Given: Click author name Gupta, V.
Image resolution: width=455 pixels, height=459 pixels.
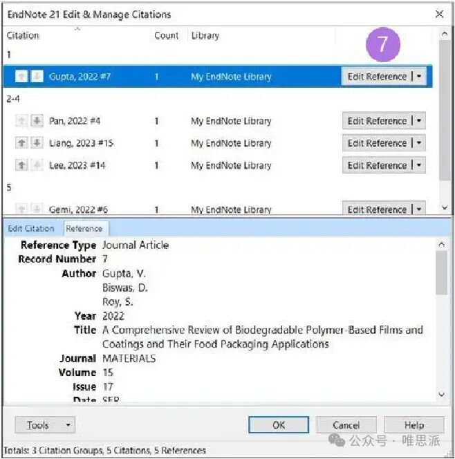Looking at the screenshot, I should click(124, 274).
